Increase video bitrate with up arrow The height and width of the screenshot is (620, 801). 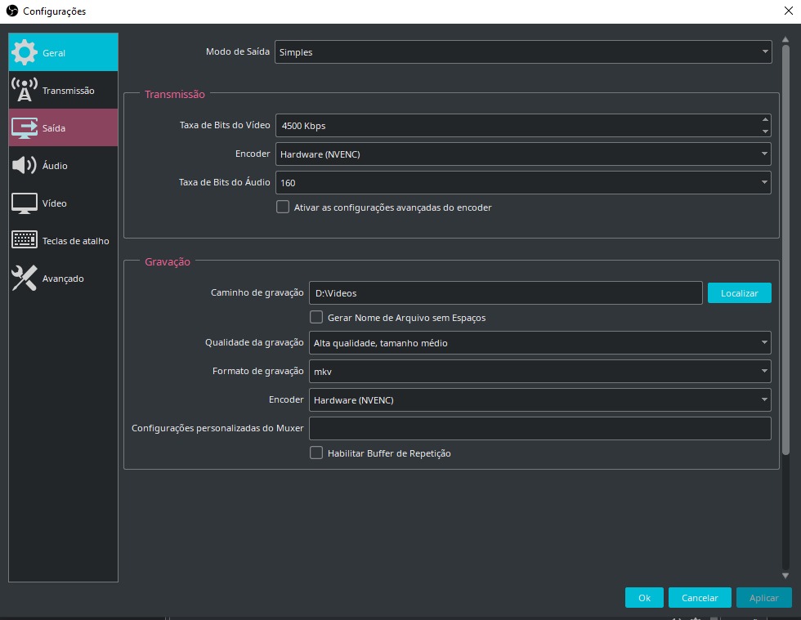[765, 119]
